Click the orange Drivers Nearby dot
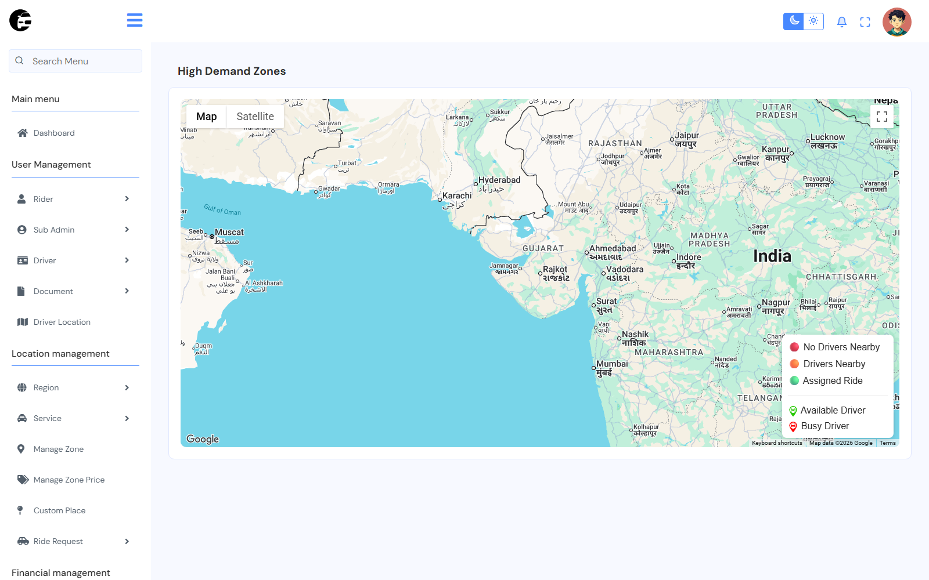This screenshot has width=929, height=580. [794, 364]
